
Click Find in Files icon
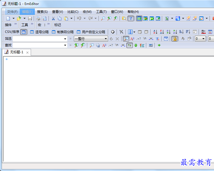124,18
